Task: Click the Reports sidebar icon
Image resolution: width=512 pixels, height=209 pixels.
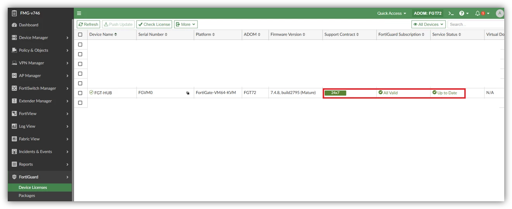Action: tap(14, 164)
